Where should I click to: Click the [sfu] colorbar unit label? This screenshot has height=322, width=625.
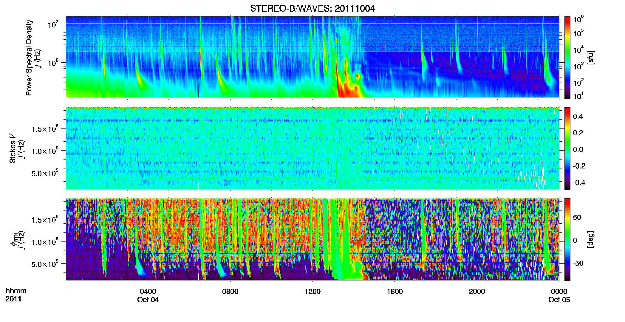tap(591, 58)
